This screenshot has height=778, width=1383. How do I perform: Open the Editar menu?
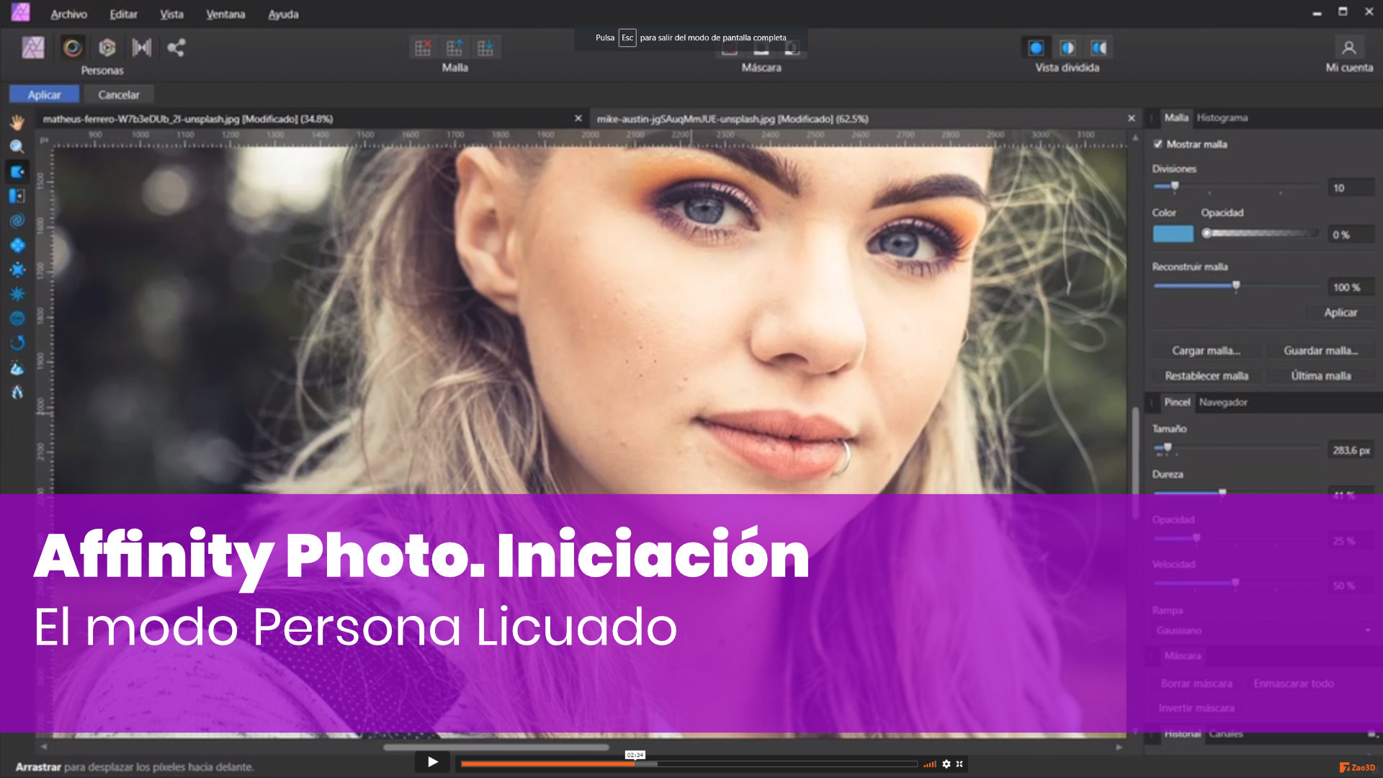123,14
